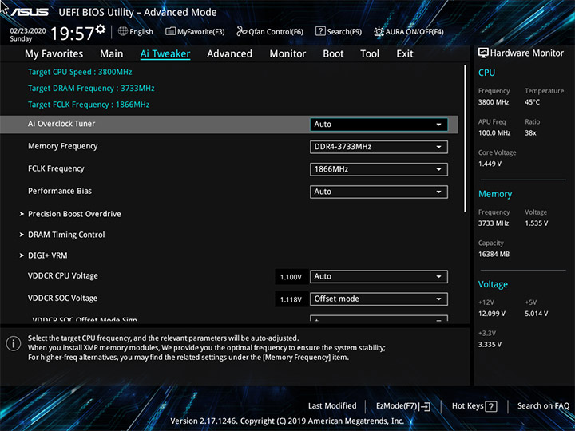Image resolution: width=575 pixels, height=431 pixels.
Task: Select the English language globe icon
Action: (x=123, y=31)
